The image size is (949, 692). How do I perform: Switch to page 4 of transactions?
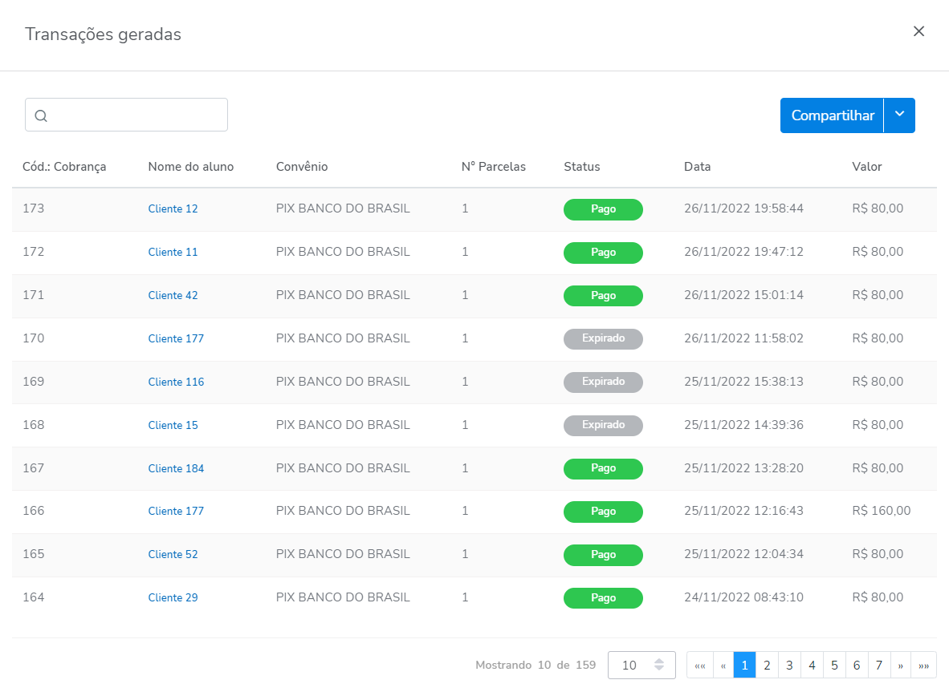coord(812,665)
